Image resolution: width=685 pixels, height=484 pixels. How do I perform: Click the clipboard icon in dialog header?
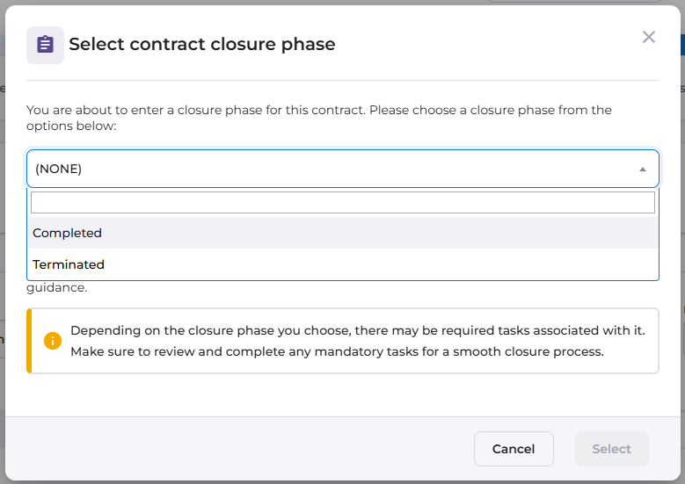click(x=45, y=45)
